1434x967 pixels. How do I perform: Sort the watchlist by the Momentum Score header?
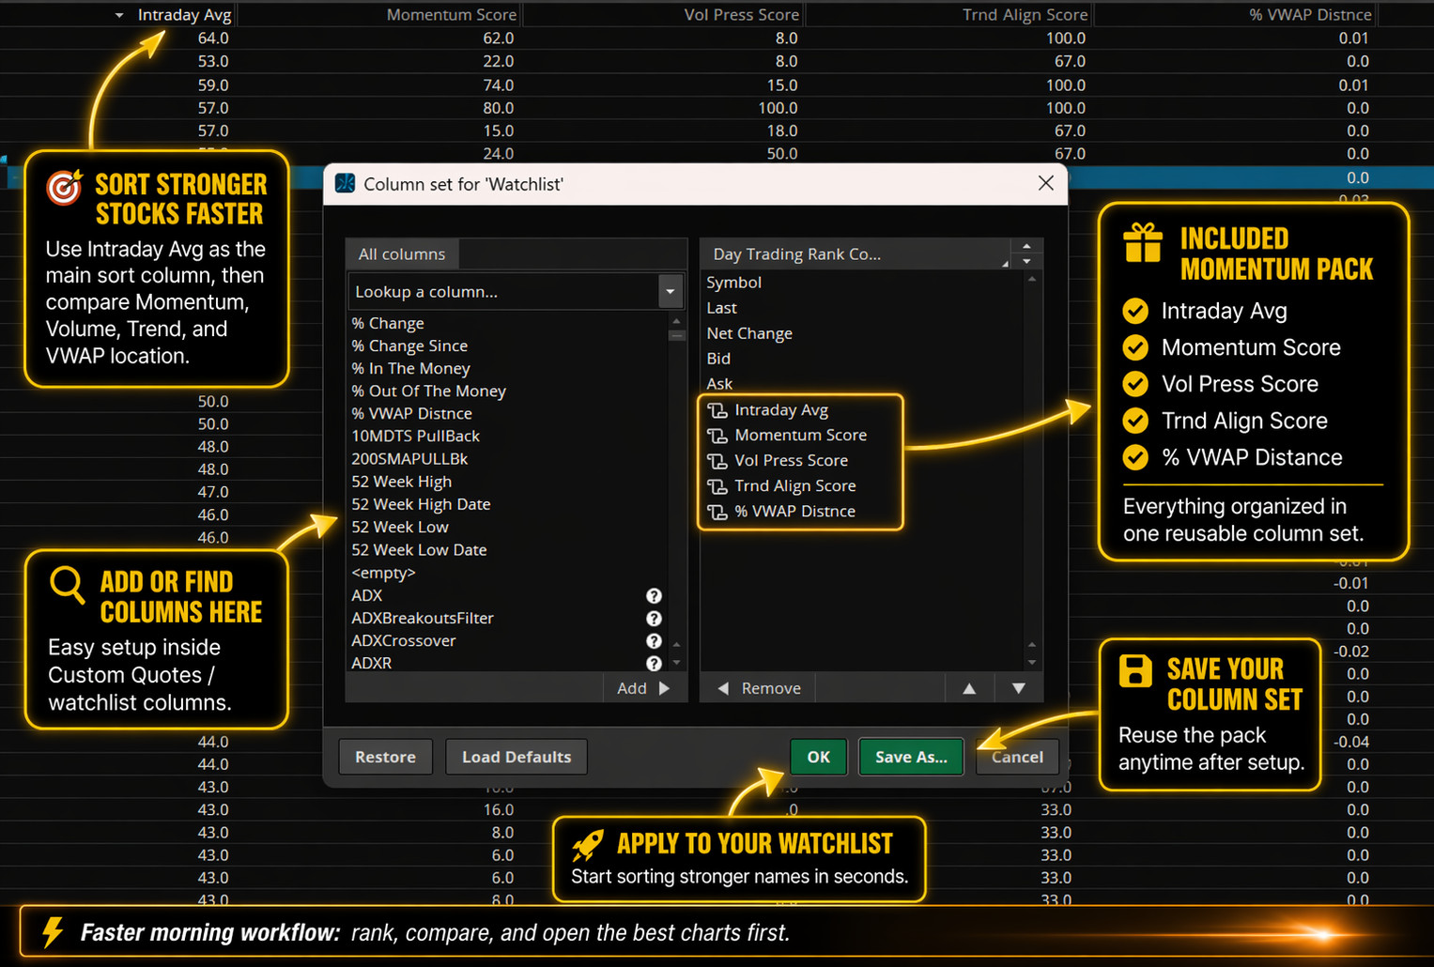click(452, 15)
